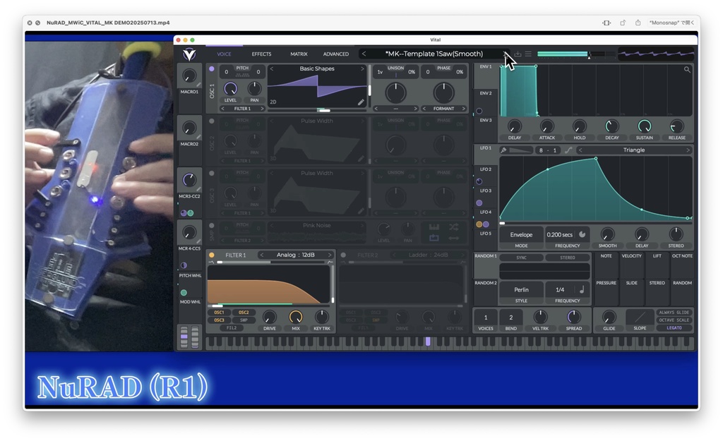Viewport: 723px width, 441px height.
Task: Adjust OSC 1 LEVEL knob
Action: 230,88
